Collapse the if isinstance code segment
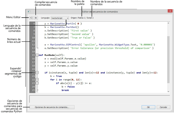 37,72
